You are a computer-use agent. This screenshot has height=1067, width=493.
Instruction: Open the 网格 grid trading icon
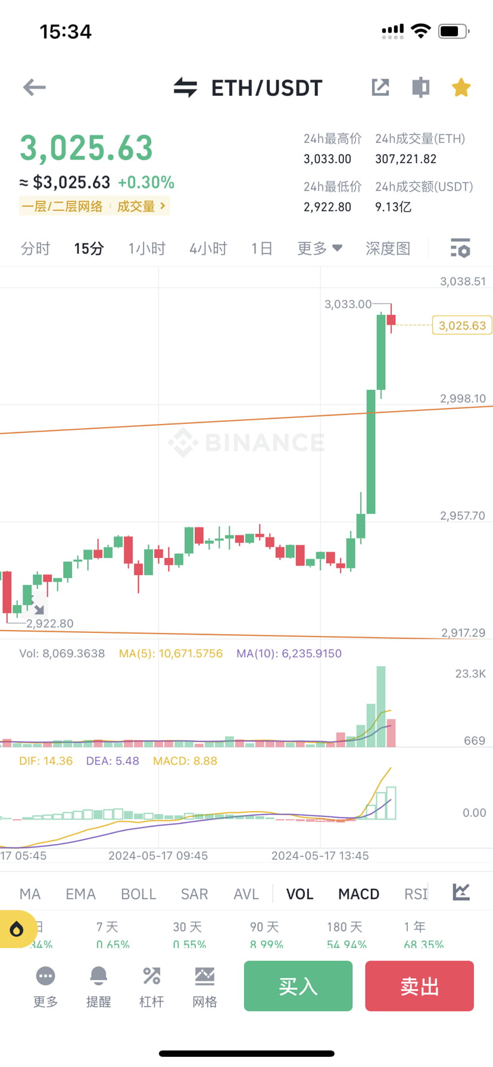click(204, 988)
